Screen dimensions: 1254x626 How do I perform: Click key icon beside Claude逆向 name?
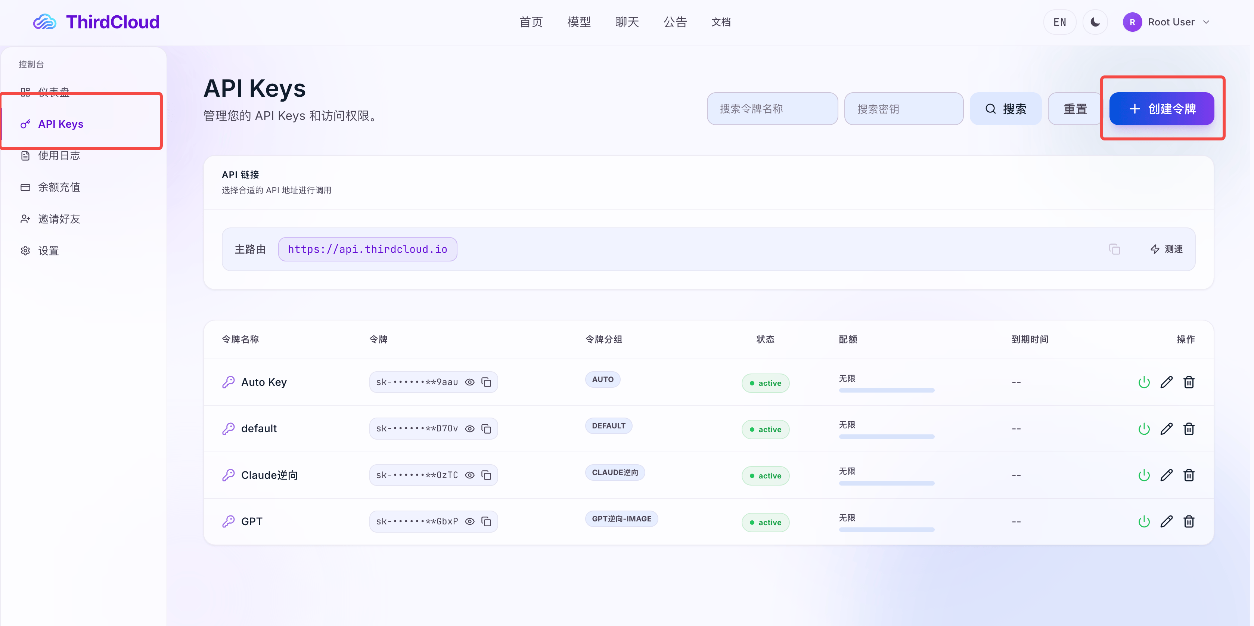228,475
